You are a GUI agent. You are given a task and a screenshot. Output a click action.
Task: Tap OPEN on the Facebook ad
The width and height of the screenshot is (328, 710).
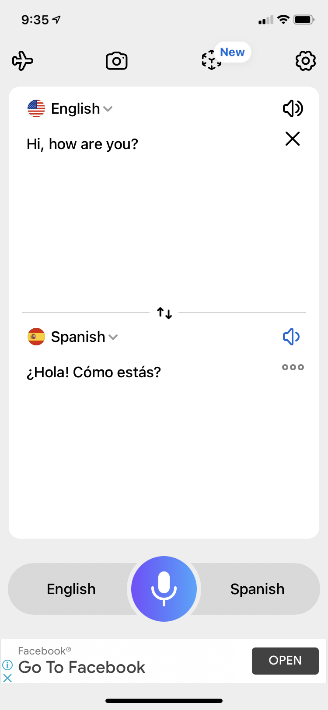coord(285,661)
